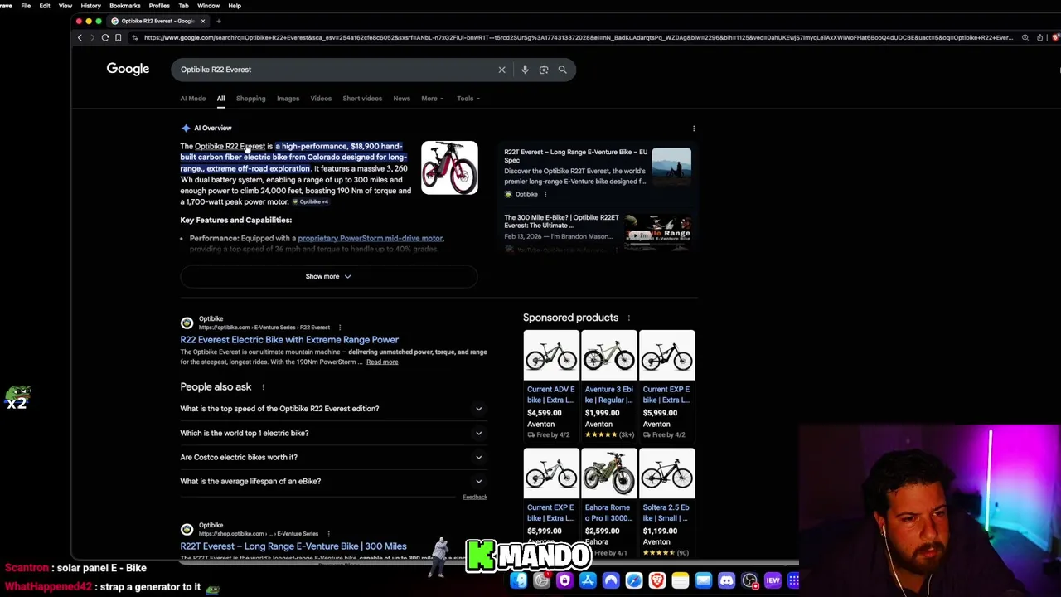
Task: Open the Tools dropdown
Action: pyautogui.click(x=468, y=99)
